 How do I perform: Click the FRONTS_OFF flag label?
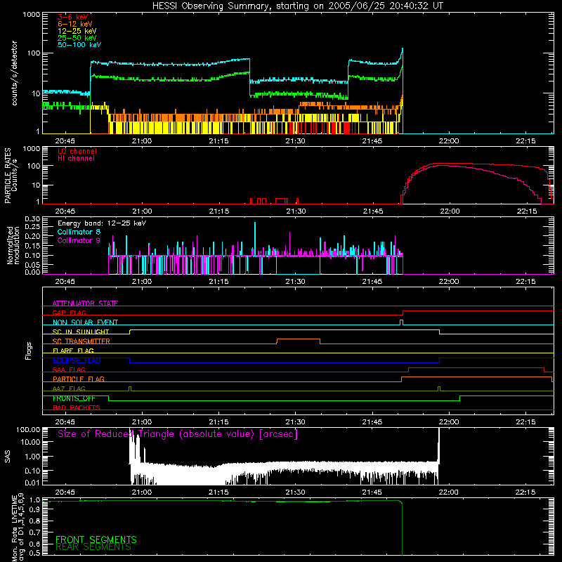[74, 398]
